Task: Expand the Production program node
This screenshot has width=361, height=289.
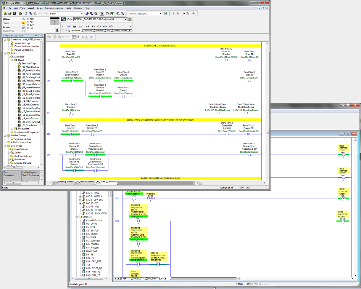Action: (12, 129)
